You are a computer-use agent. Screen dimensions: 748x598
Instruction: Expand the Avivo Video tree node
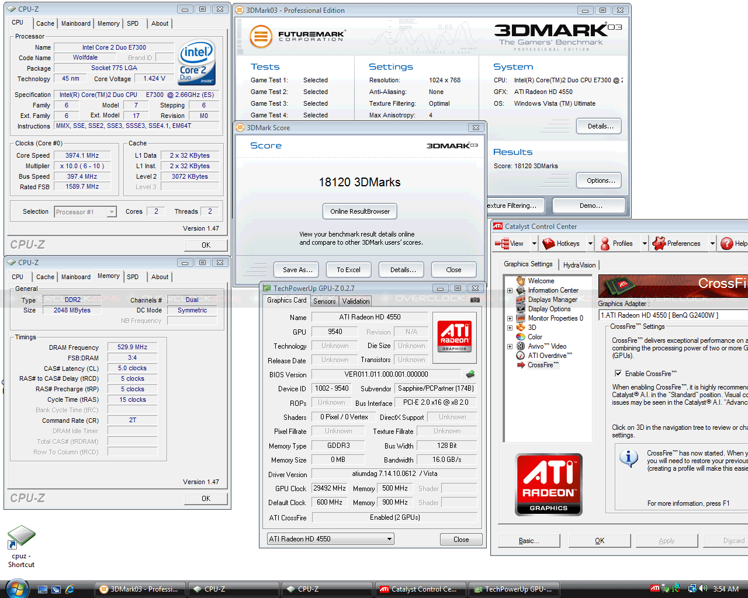pos(510,346)
